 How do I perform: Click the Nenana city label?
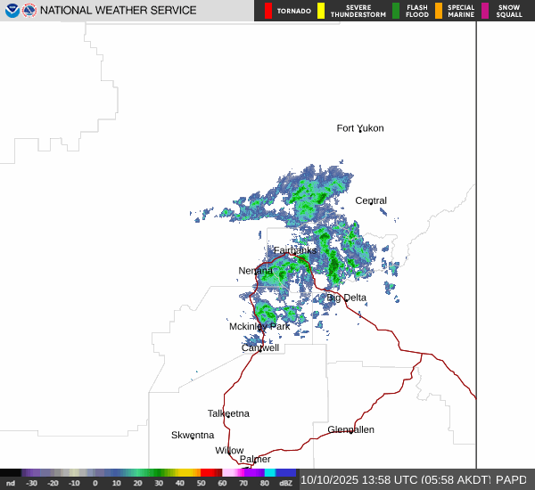(x=256, y=271)
